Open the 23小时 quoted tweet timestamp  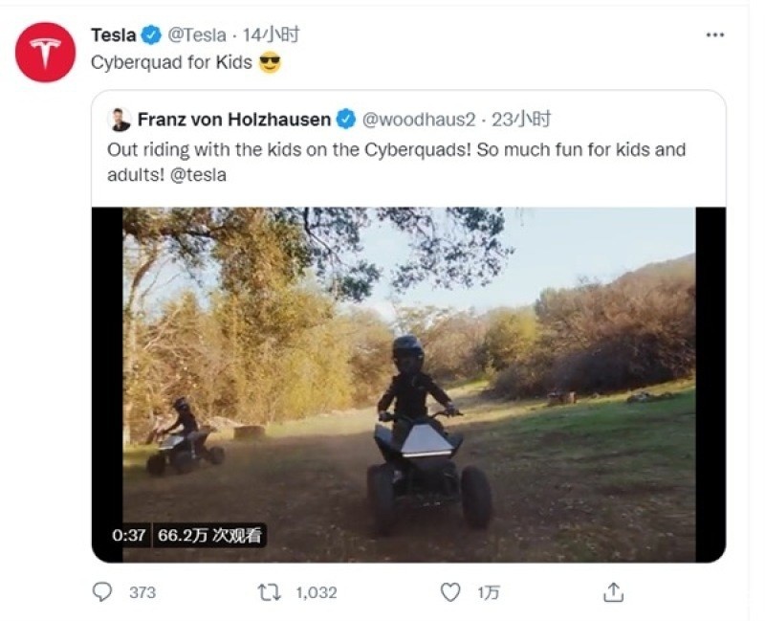coord(521,120)
